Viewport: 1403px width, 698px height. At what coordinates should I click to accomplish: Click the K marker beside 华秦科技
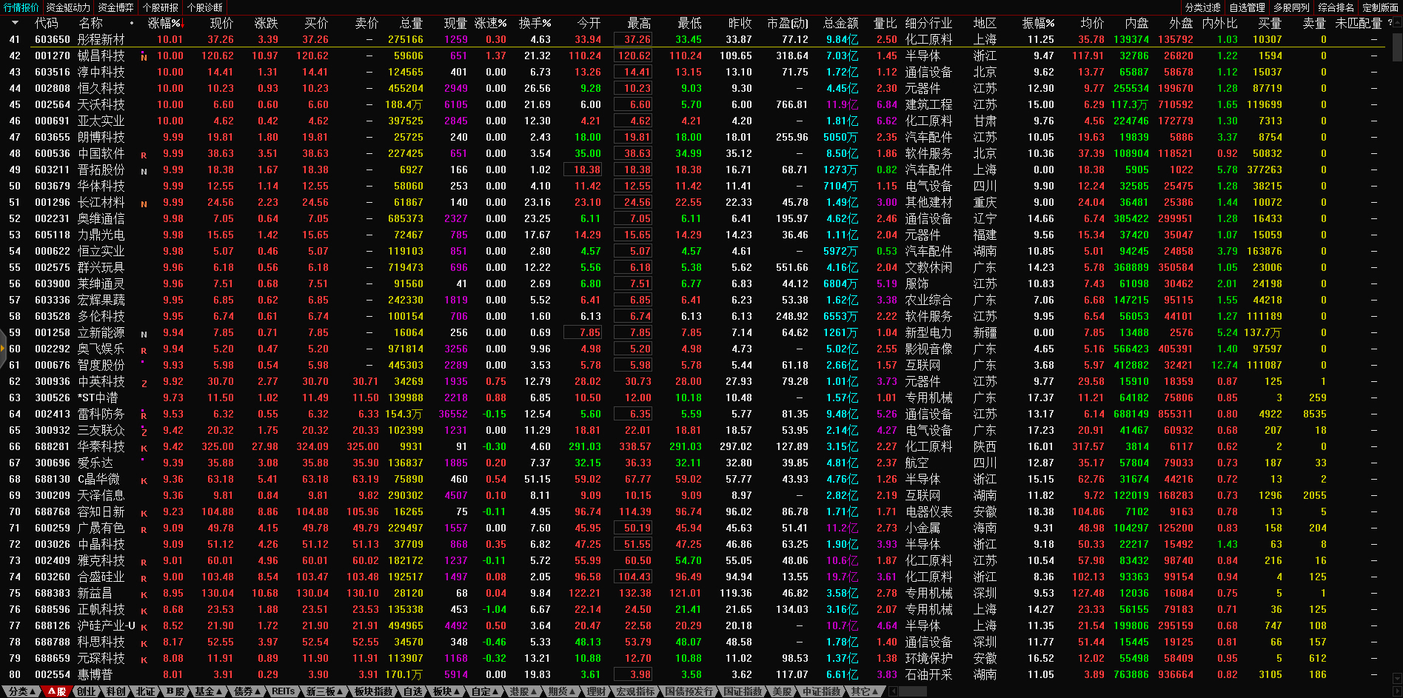tap(144, 449)
